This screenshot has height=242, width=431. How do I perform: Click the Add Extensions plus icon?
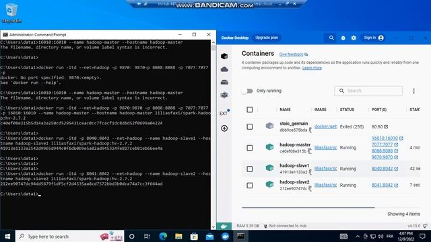[224, 128]
